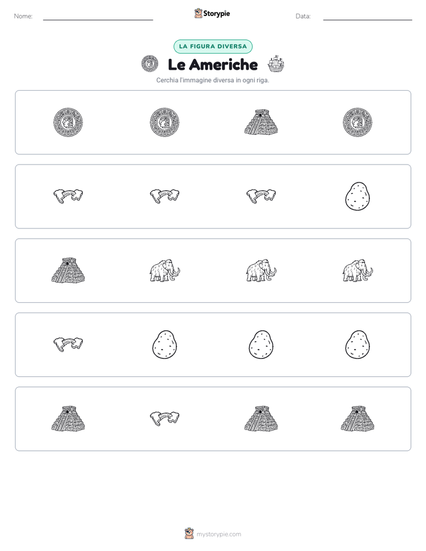Viewport: 426px width, 551px height.
Task: Click the first continents map in row two
Action: 68,196
